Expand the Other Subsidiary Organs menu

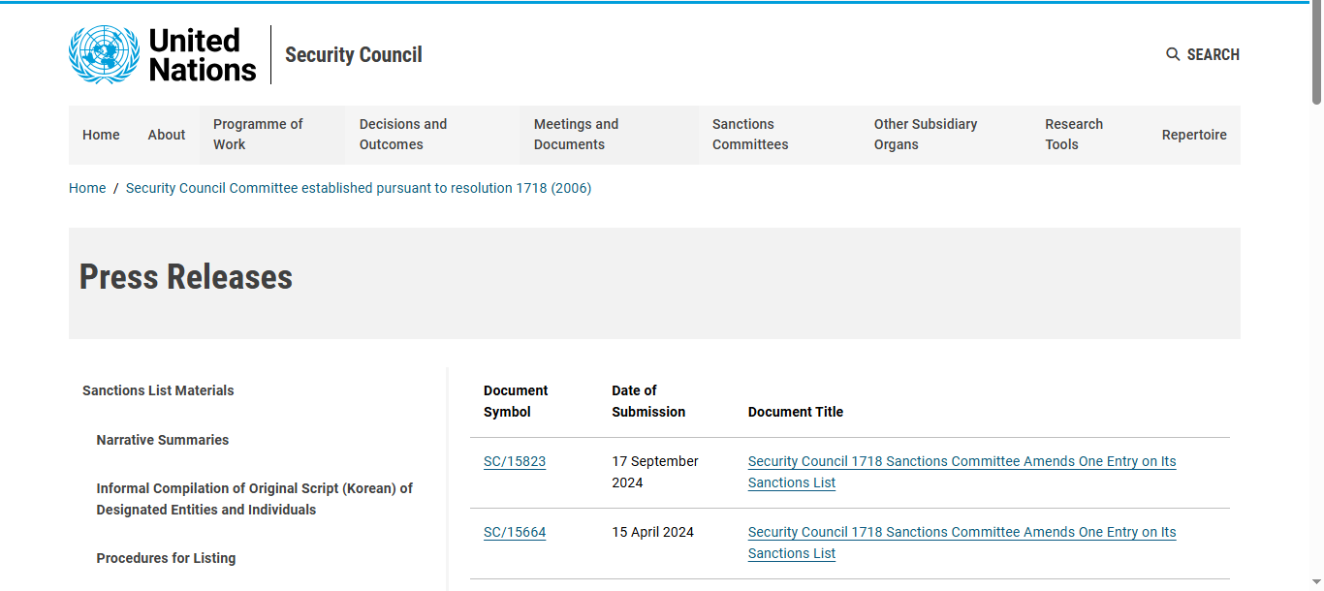point(946,135)
